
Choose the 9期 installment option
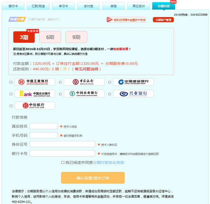coord(76,37)
